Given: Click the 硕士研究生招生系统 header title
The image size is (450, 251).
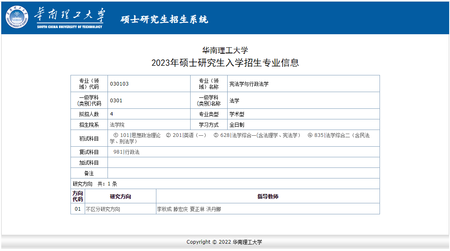Looking at the screenshot, I should tap(164, 19).
